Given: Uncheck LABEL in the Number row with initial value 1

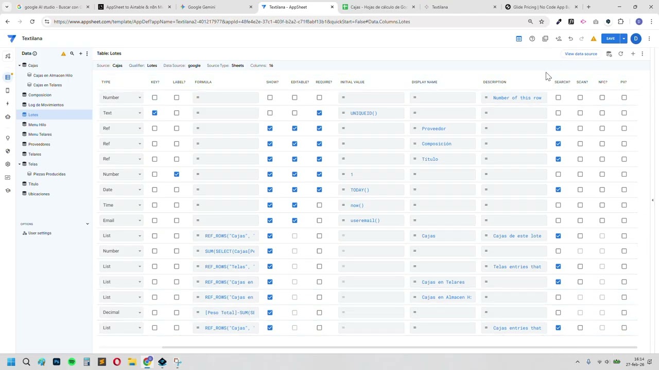Looking at the screenshot, I should click(177, 174).
